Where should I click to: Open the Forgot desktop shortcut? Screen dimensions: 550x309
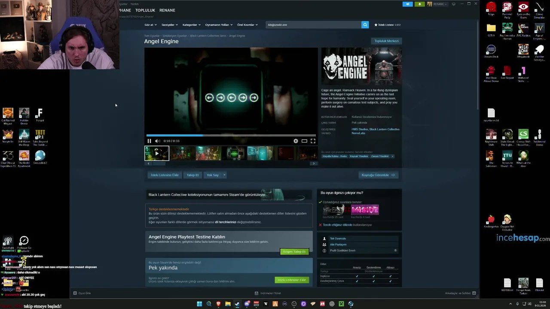tap(40, 115)
